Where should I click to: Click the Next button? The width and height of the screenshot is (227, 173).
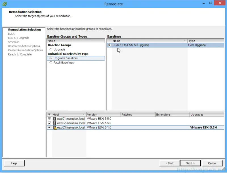point(190,163)
